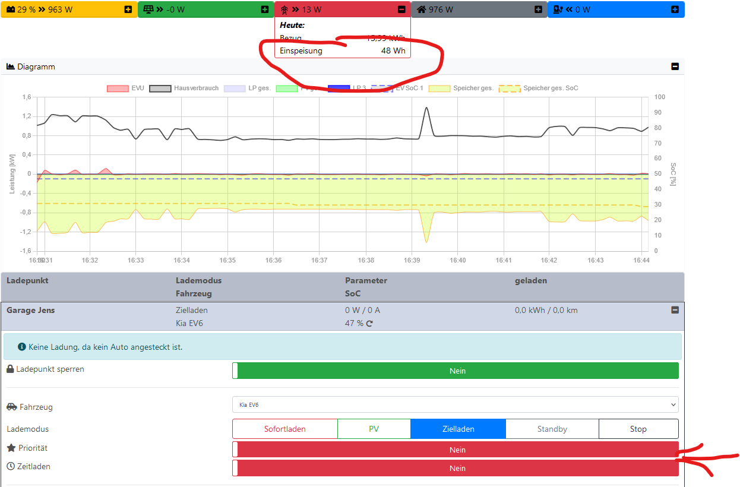Click the house icon in the grey card

[421, 10]
